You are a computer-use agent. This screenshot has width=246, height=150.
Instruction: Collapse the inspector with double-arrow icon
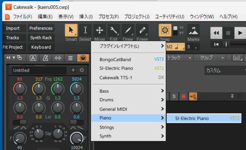pyautogui.click(x=8, y=58)
